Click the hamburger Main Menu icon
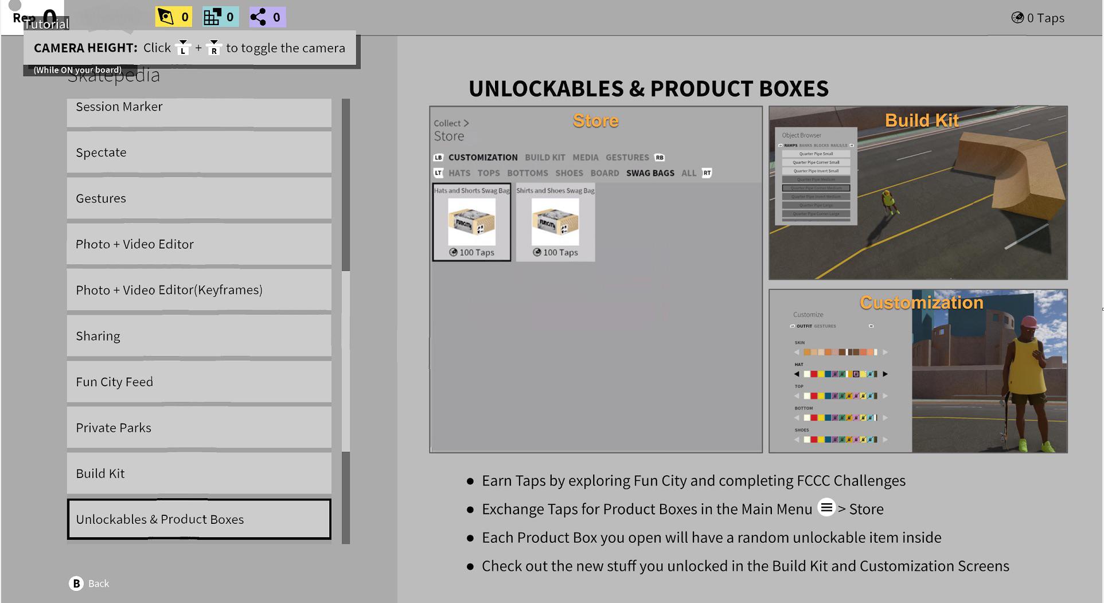This screenshot has height=603, width=1104. (x=826, y=508)
